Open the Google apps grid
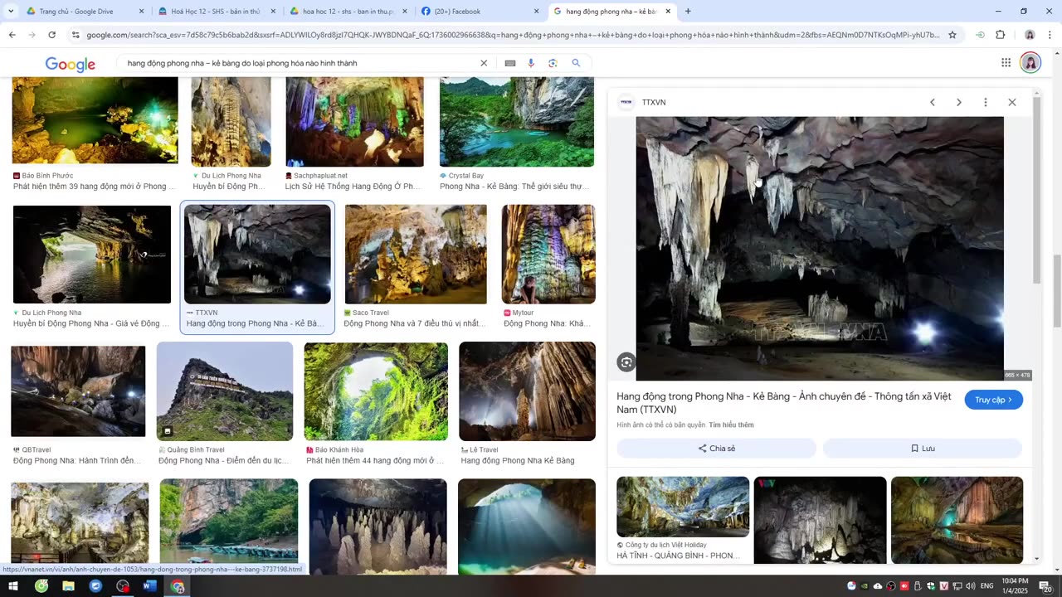Image resolution: width=1062 pixels, height=597 pixels. click(x=1006, y=62)
